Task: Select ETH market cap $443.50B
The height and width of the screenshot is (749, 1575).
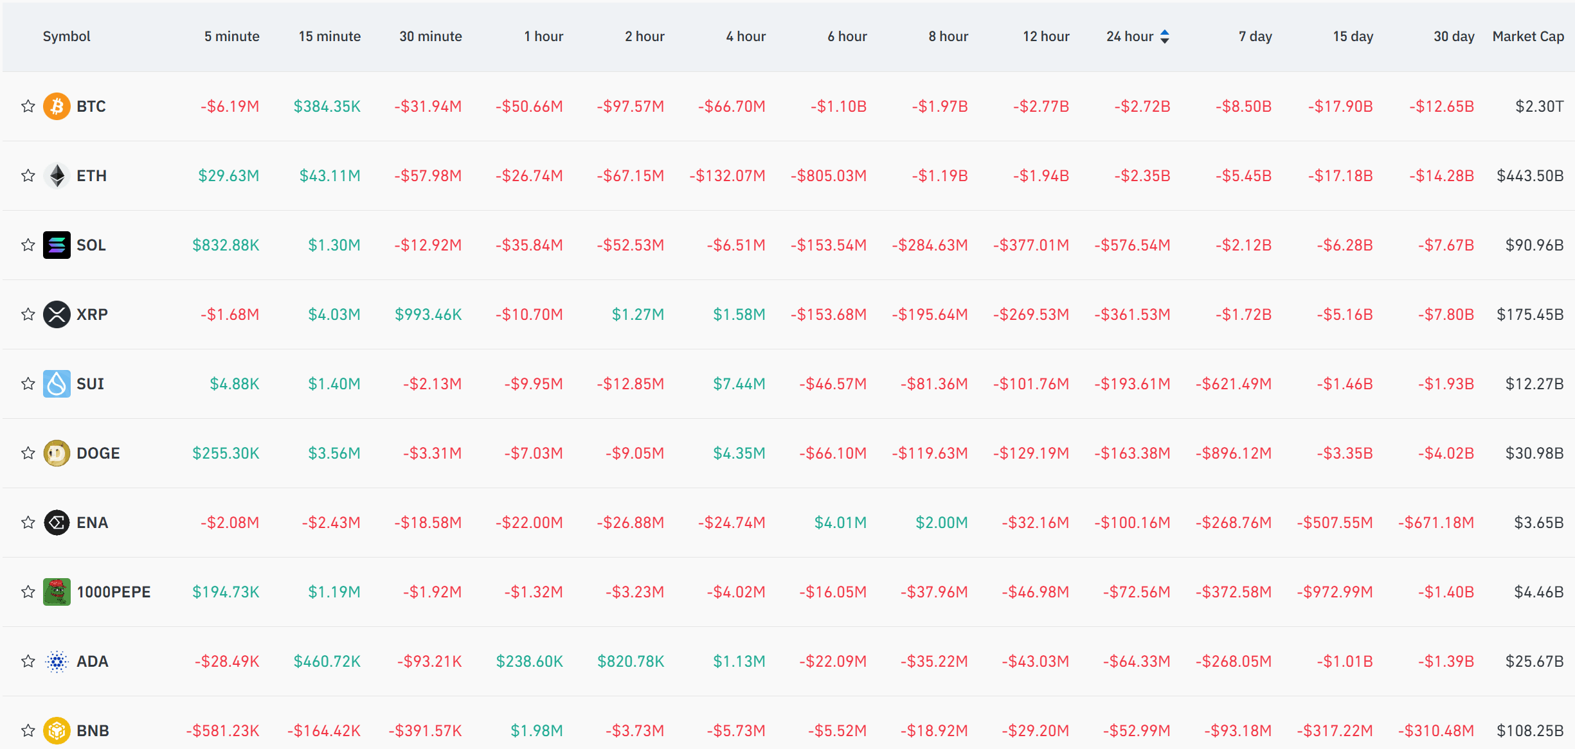Action: pos(1530,176)
